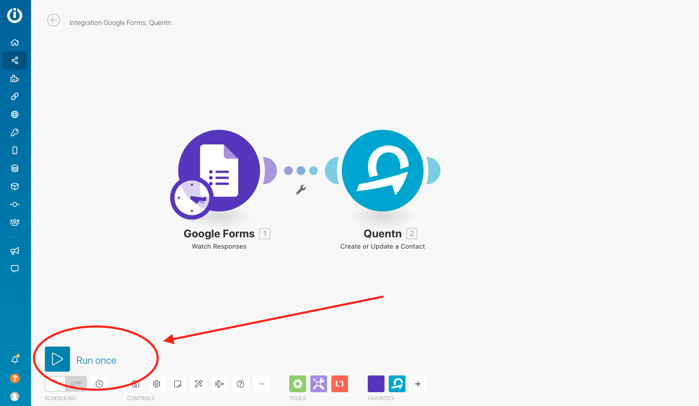Open notifications bell icon
699x406 pixels.
[x=15, y=360]
